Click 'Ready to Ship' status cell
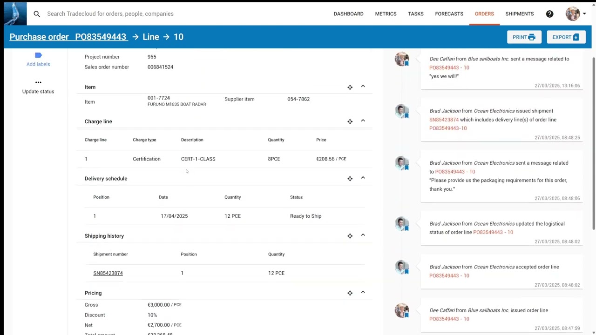This screenshot has height=335, width=596. 305,216
